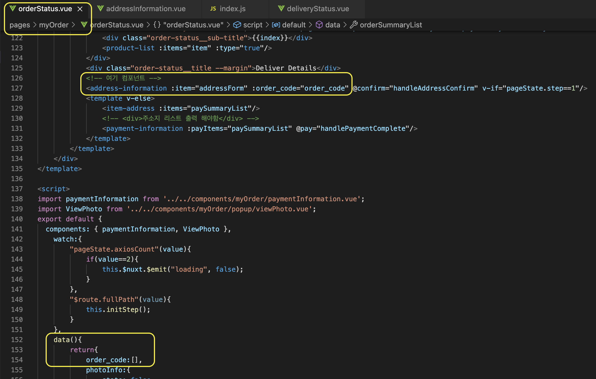Image resolution: width=596 pixels, height=379 pixels.
Task: Click 'handlePaymentComplete' on line 131
Action: click(x=363, y=128)
